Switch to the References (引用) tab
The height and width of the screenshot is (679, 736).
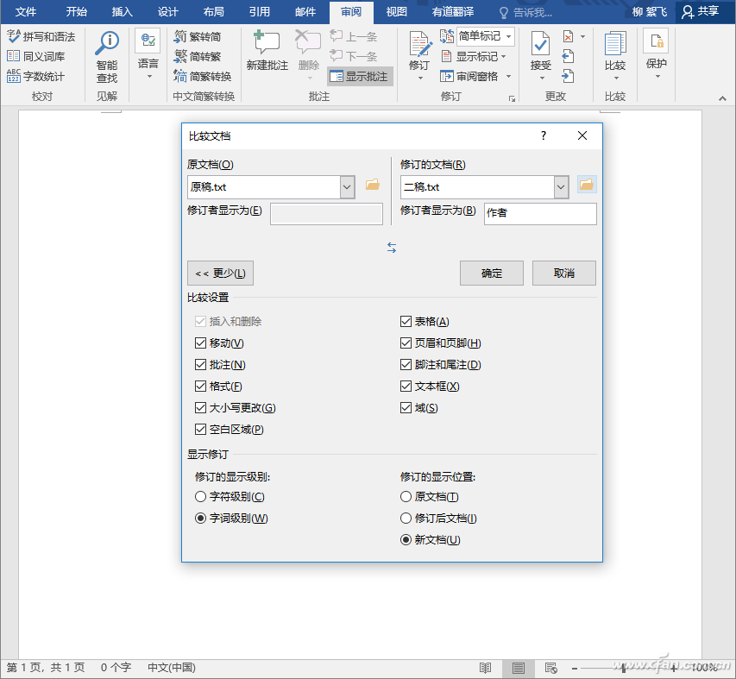coord(260,12)
